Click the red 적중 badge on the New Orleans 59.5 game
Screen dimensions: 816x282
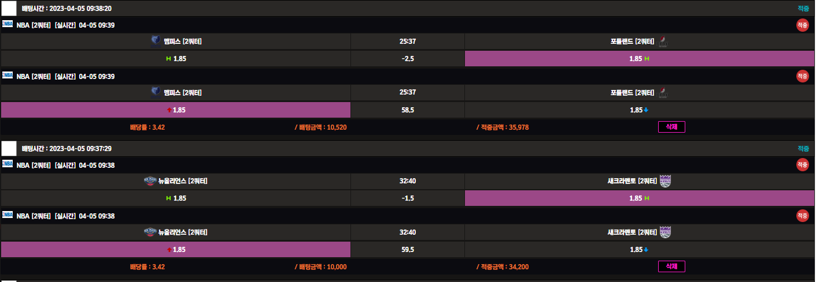[802, 216]
